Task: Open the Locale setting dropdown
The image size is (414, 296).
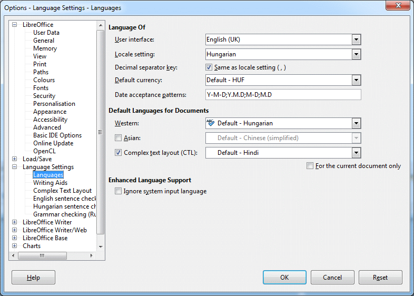Action: tap(356, 54)
